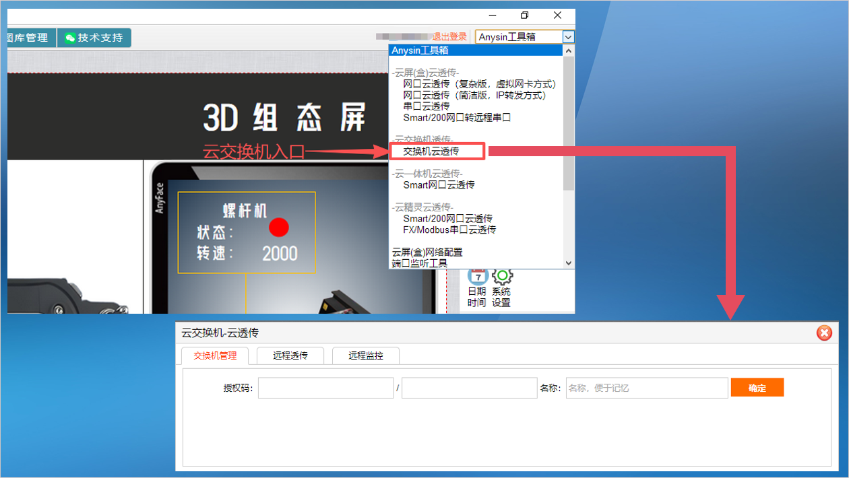The width and height of the screenshot is (849, 478).
Task: Click the dropdown list scroll-down arrow
Action: [x=569, y=263]
